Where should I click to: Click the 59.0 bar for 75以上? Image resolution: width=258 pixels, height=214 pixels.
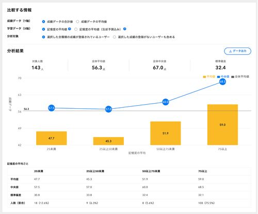222,125
